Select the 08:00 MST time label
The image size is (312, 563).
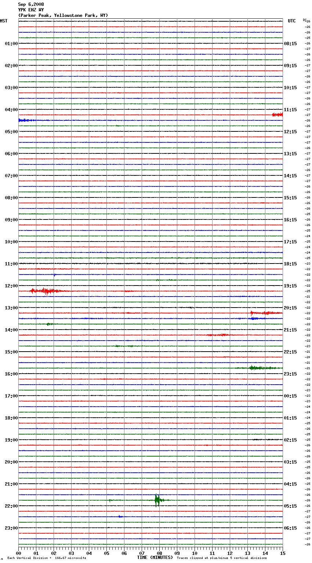click(x=11, y=198)
